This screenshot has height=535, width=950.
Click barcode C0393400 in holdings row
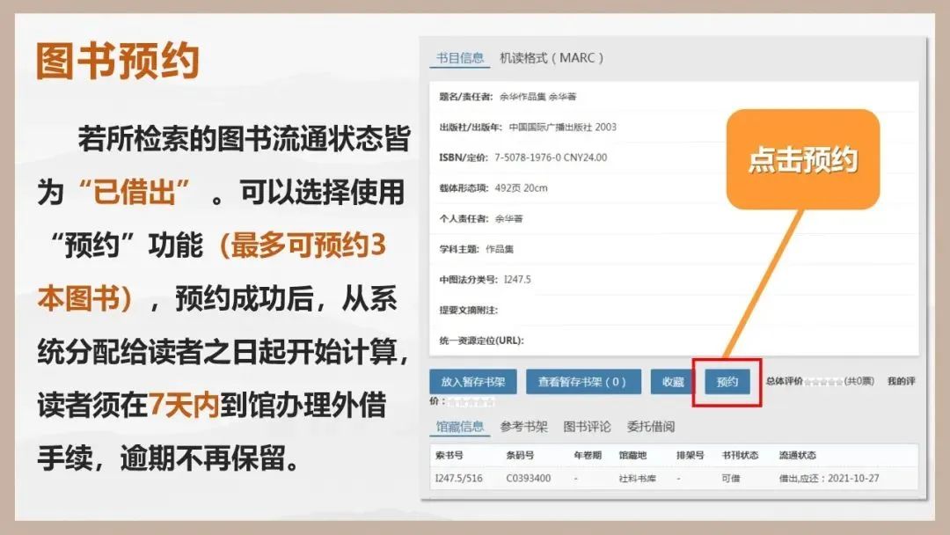[528, 478]
